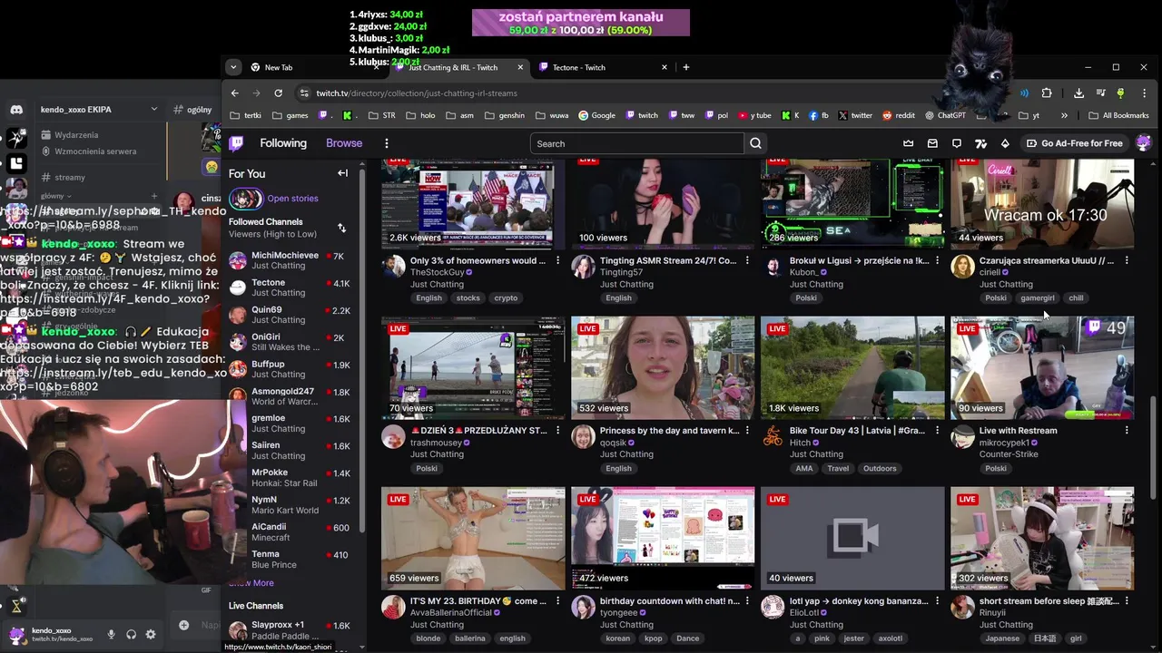Show more bookmarks chevron
This screenshot has height=653, width=1162.
click(1064, 115)
